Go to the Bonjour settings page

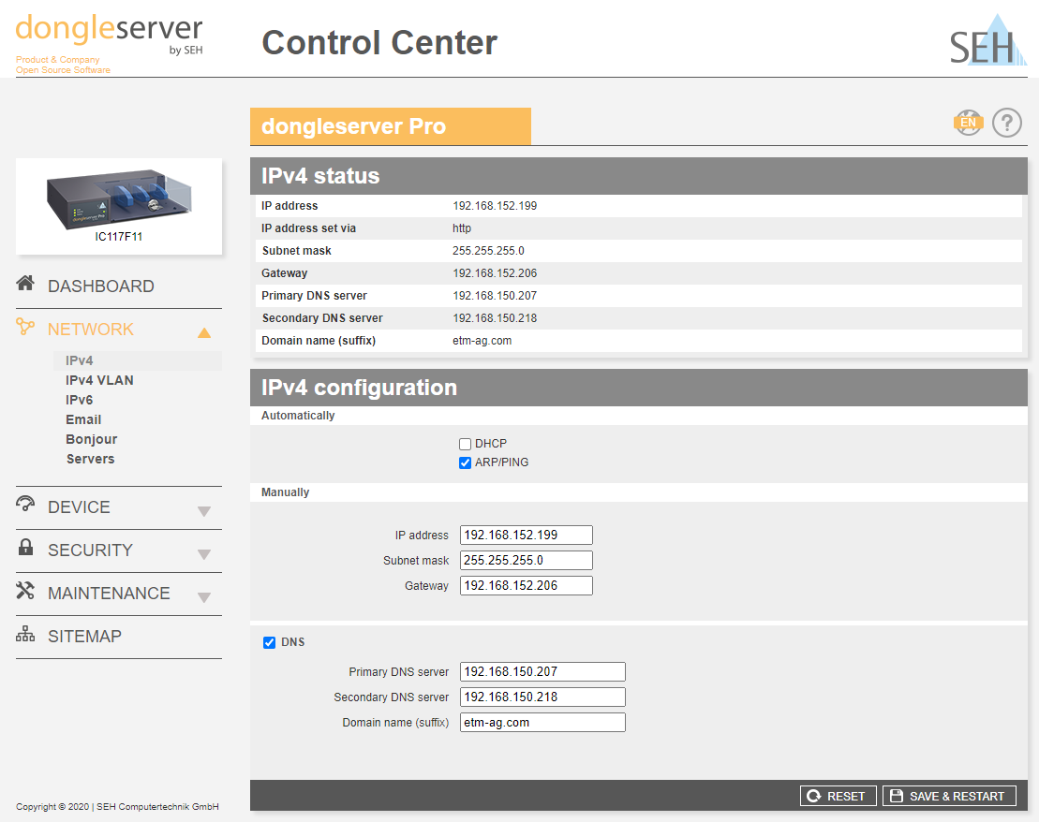(x=91, y=439)
